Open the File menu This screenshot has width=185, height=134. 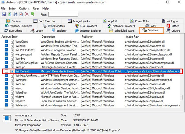point(3,8)
